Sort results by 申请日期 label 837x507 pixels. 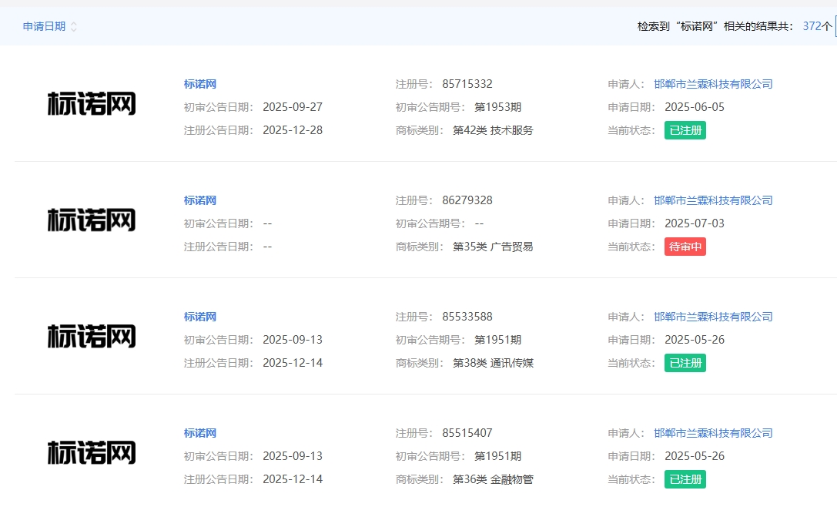44,27
